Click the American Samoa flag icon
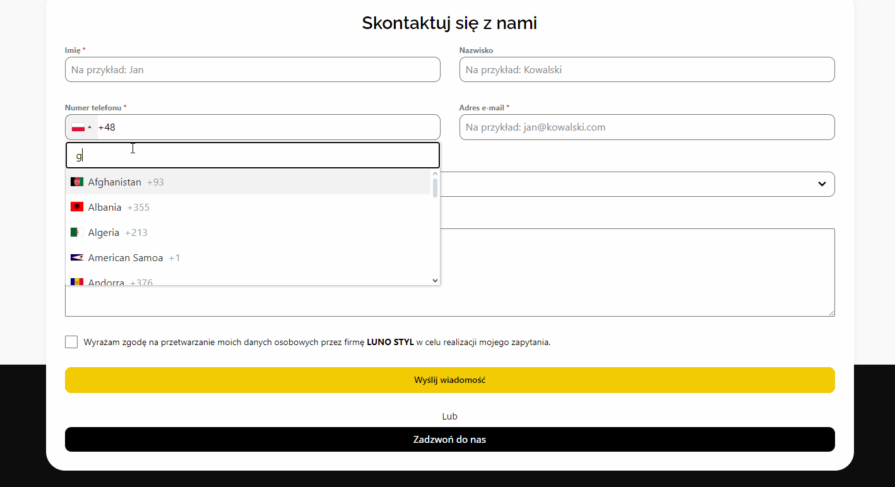Viewport: 895px width, 487px height. coord(77,258)
